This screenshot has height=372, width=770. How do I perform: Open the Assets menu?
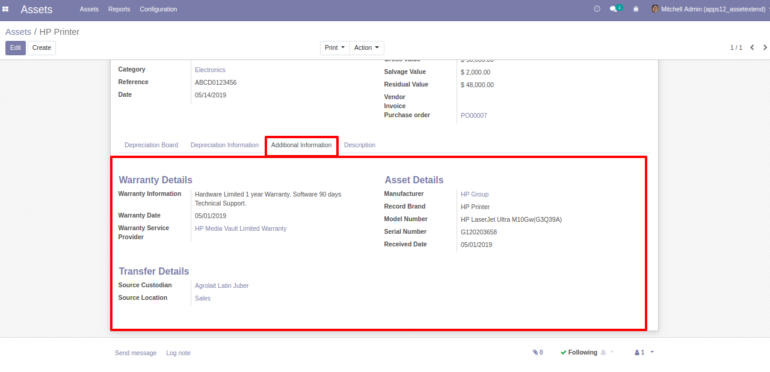pyautogui.click(x=89, y=9)
